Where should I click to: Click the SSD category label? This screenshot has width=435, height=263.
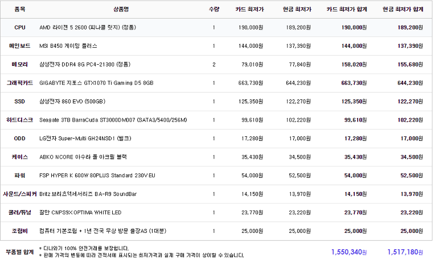[x=20, y=102]
